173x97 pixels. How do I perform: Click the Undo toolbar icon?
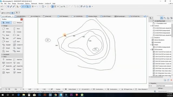click(x=2, y=6)
